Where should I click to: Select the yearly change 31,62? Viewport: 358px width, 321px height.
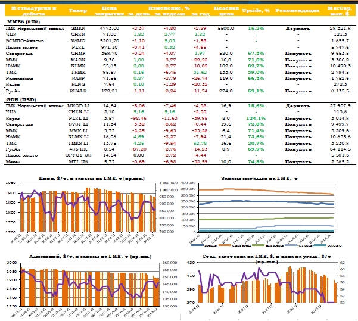point(200,73)
